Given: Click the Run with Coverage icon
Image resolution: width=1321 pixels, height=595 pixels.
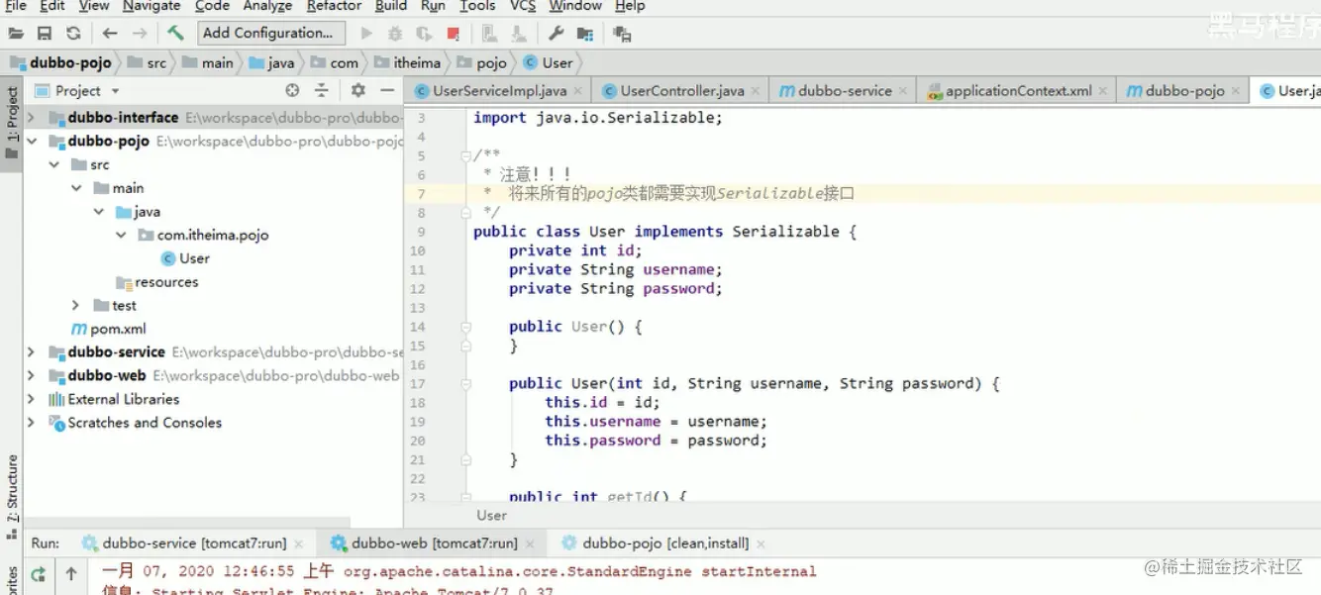Looking at the screenshot, I should [x=424, y=34].
